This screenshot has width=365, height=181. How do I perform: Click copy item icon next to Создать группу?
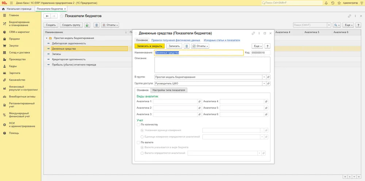(x=87, y=25)
